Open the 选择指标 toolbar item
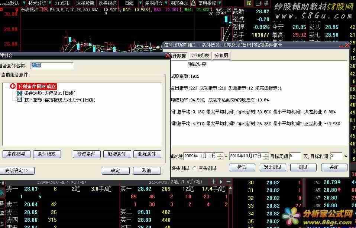The height and width of the screenshot is (228, 356). 108,3
